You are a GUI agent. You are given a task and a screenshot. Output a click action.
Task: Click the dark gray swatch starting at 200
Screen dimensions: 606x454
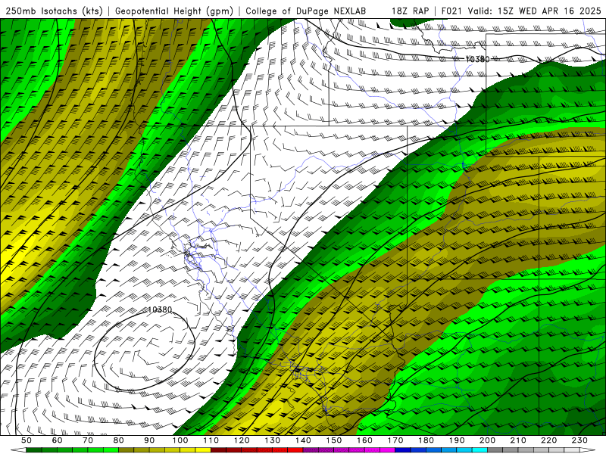click(x=495, y=450)
